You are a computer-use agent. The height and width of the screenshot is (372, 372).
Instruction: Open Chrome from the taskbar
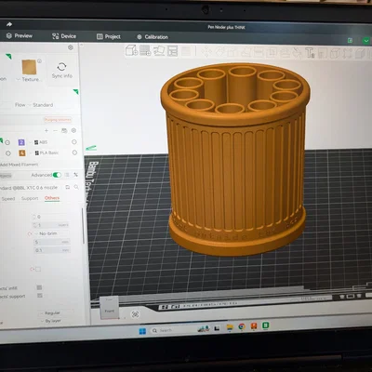(242, 326)
